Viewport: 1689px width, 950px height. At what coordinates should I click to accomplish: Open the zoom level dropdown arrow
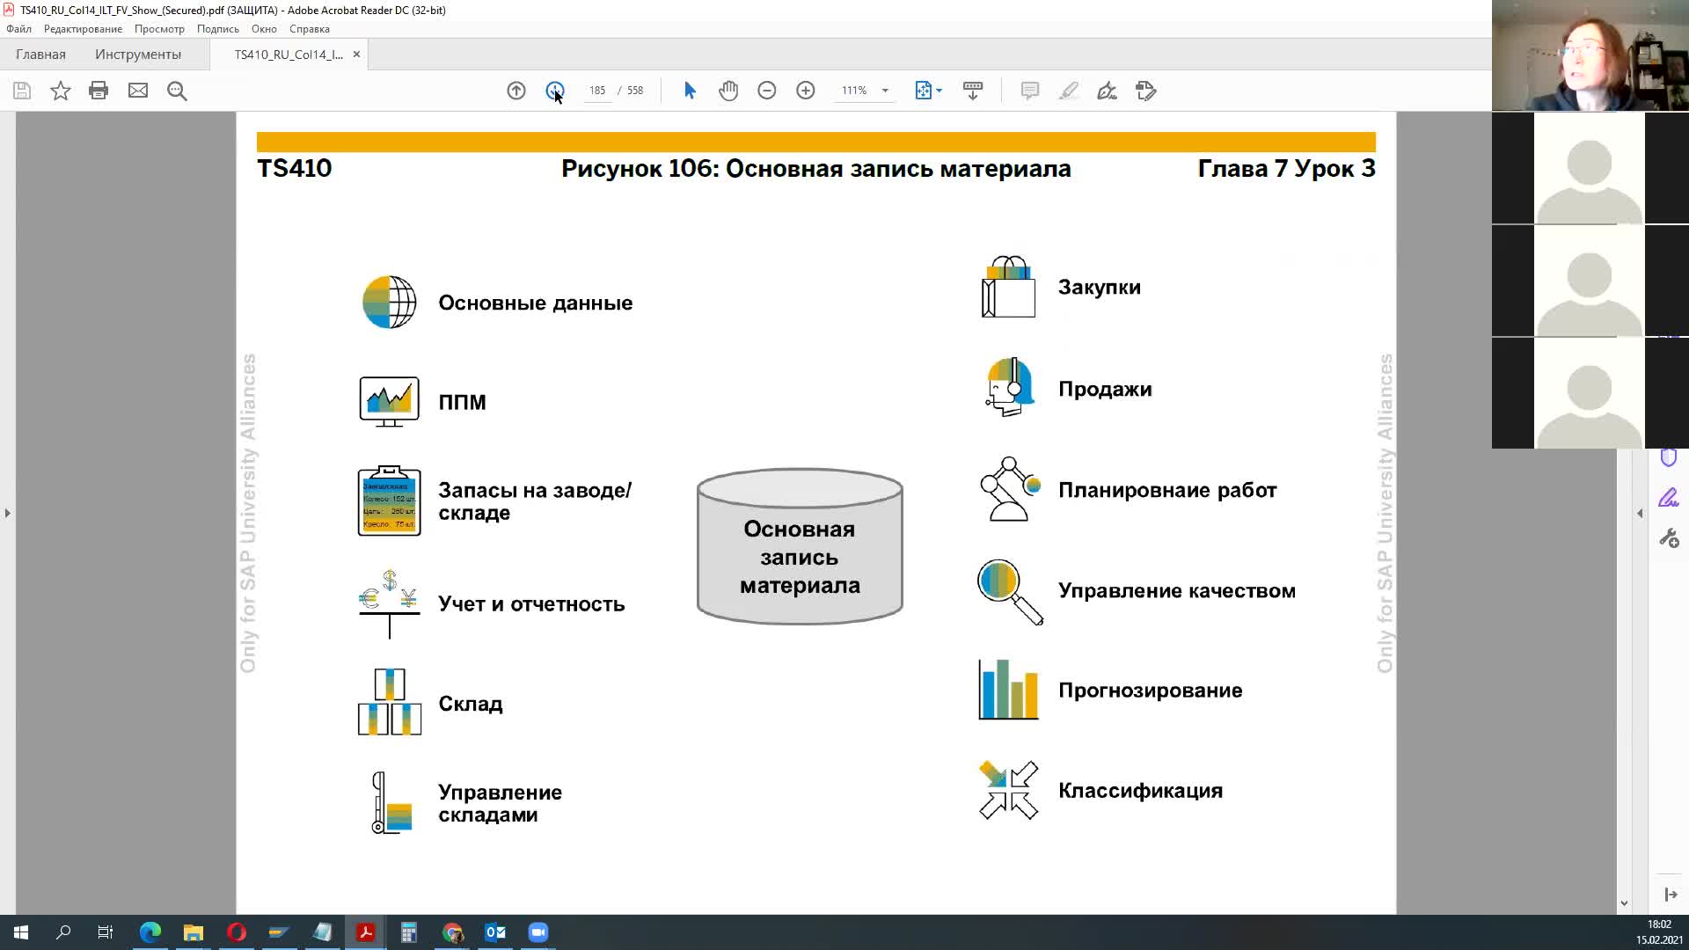pyautogui.click(x=885, y=91)
